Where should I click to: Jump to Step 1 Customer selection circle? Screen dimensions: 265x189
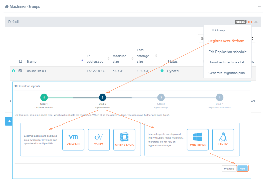44,98
